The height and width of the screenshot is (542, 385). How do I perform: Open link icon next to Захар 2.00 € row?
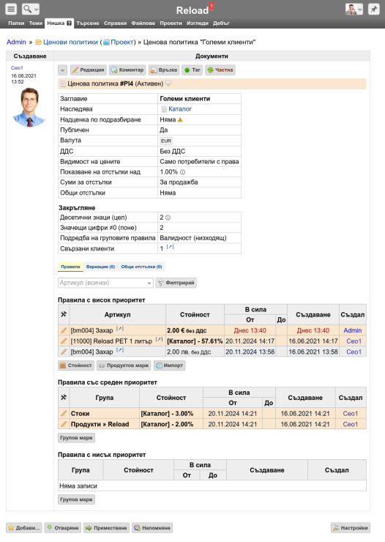point(120,329)
